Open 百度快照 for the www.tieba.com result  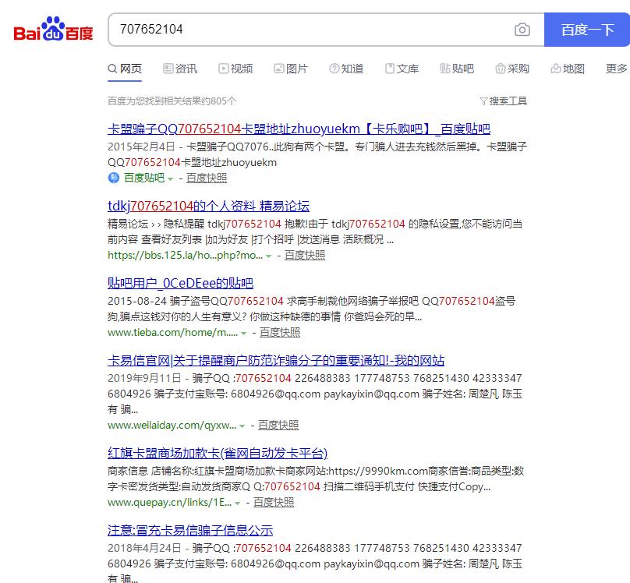pyautogui.click(x=280, y=332)
